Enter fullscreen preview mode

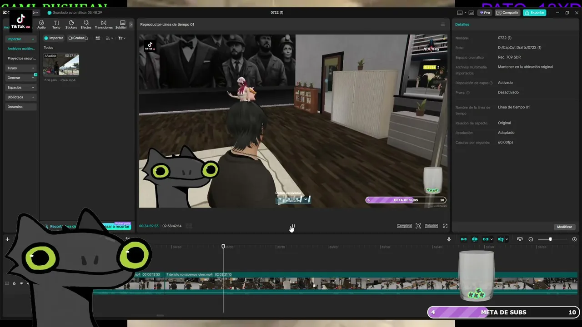click(x=445, y=226)
